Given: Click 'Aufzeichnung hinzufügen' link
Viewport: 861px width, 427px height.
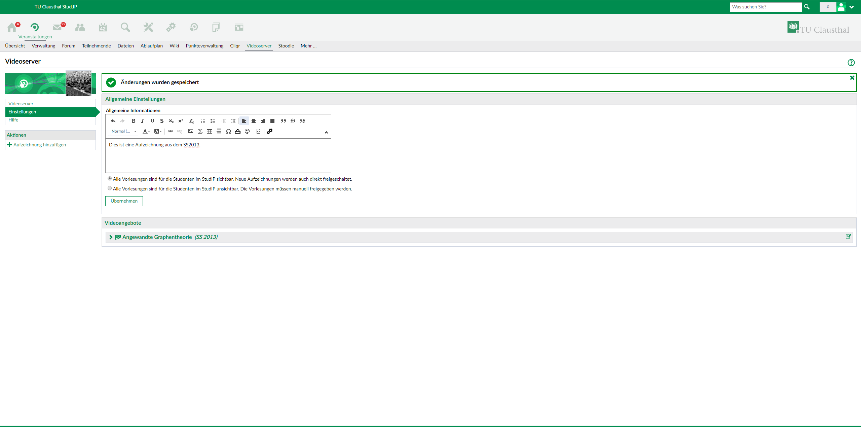Looking at the screenshot, I should coord(39,145).
